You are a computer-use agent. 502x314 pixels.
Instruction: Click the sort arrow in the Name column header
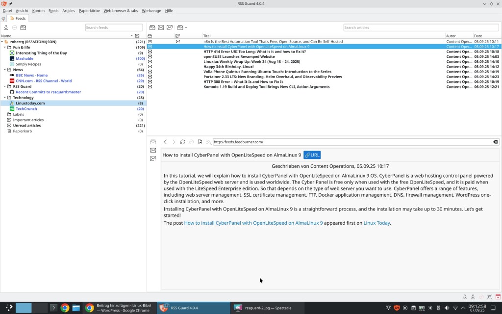pyautogui.click(x=131, y=36)
